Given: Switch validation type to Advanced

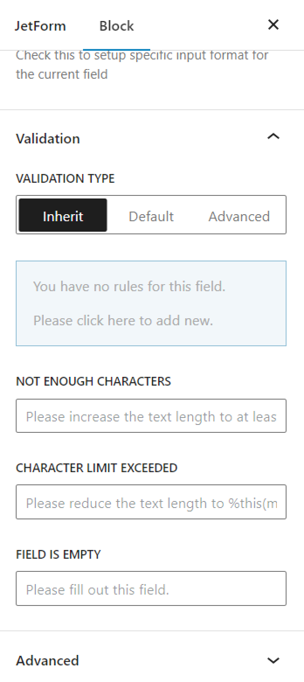Looking at the screenshot, I should coord(239,216).
